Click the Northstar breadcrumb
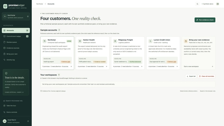 click(39, 4)
